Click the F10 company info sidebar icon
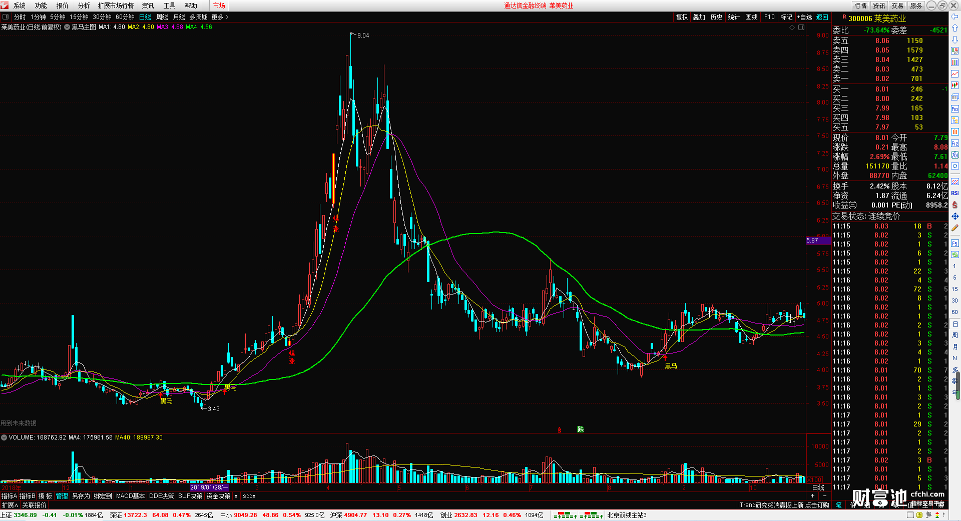The height and width of the screenshot is (521, 961). pyautogui.click(x=955, y=109)
